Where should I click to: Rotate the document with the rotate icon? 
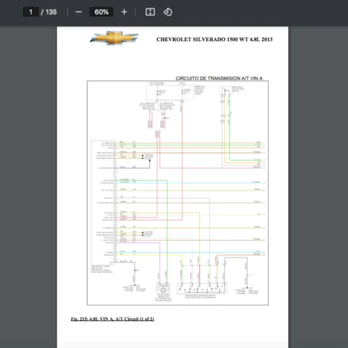pyautogui.click(x=167, y=12)
